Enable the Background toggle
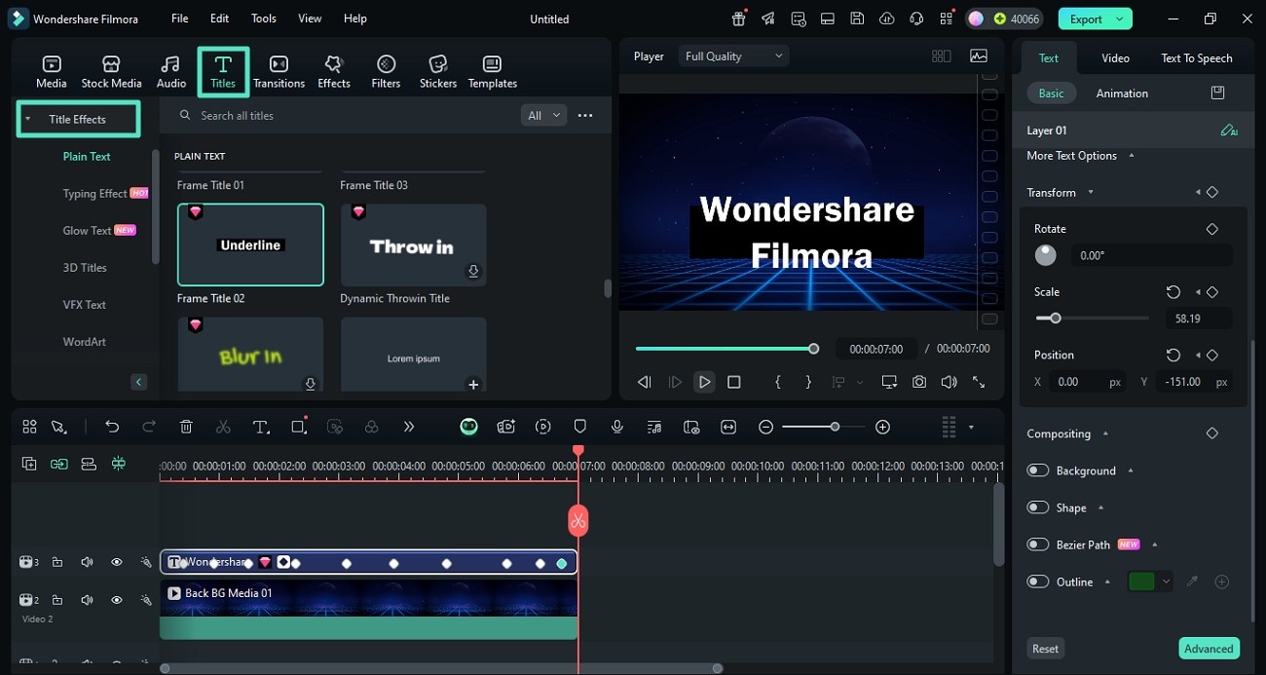Viewport: 1266px width, 675px height. (x=1038, y=470)
